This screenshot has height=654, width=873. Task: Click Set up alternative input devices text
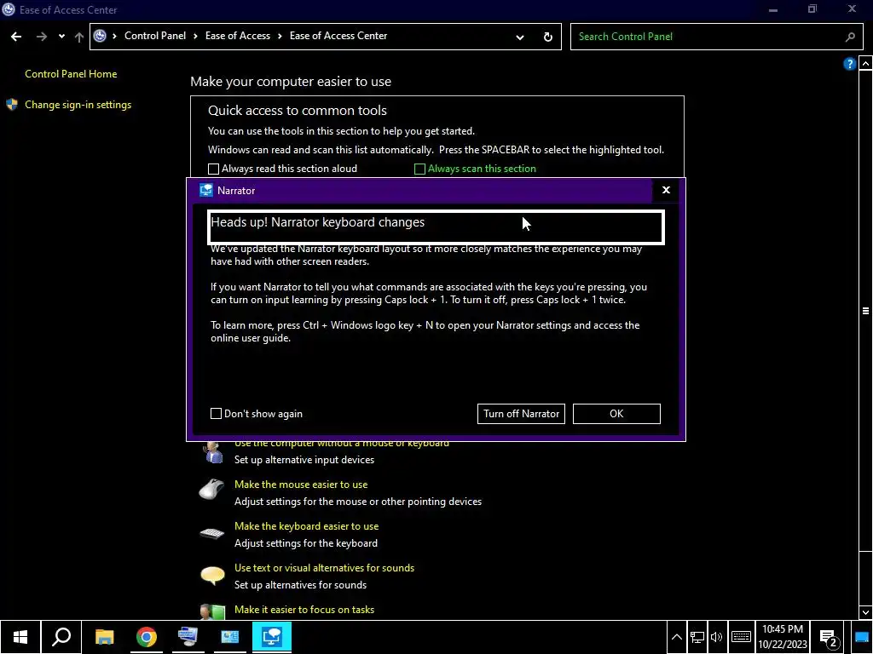(304, 460)
